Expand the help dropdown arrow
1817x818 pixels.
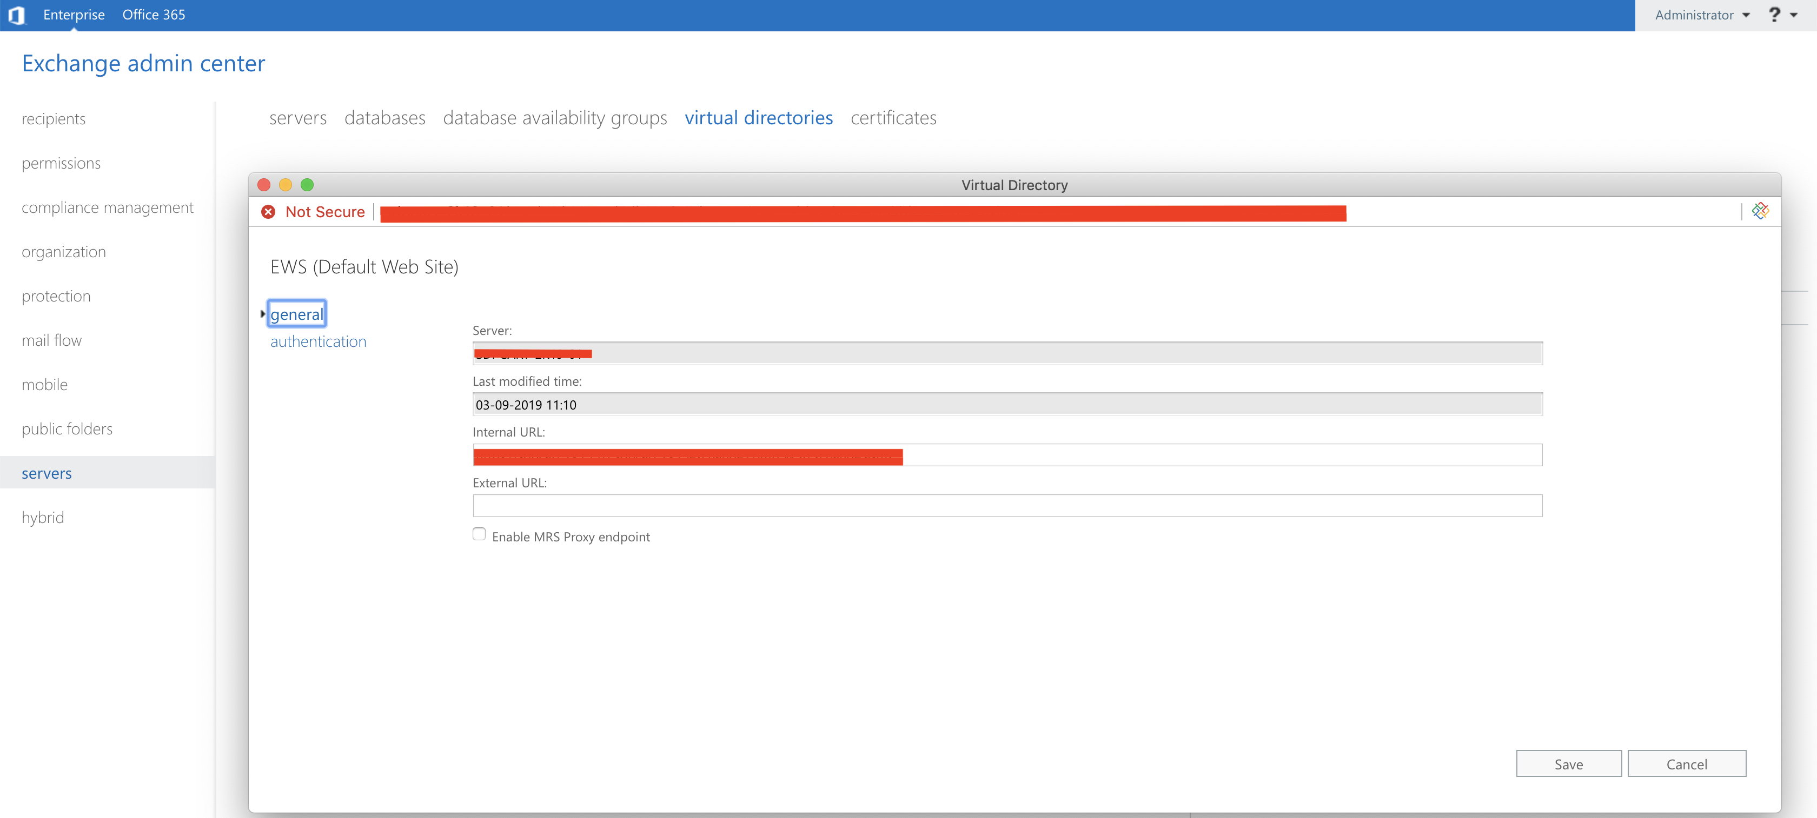(x=1794, y=15)
